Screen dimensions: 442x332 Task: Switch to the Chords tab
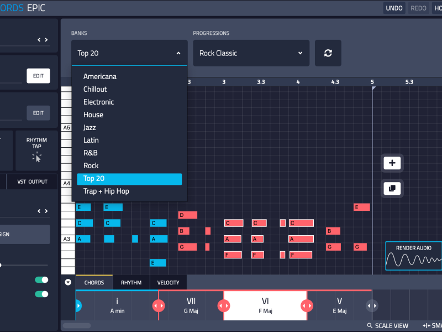(x=94, y=282)
